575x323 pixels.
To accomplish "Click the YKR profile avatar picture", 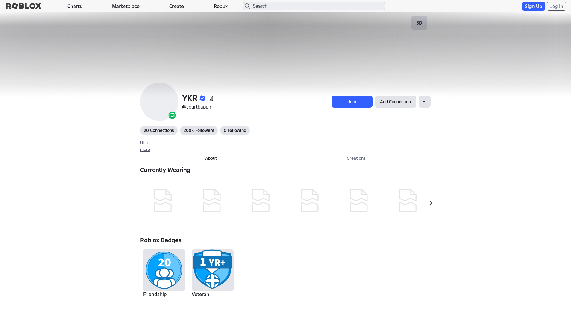I will (x=159, y=102).
